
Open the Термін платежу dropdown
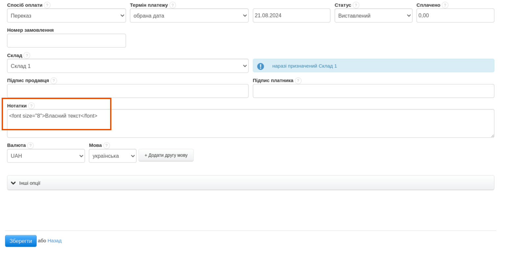click(189, 15)
